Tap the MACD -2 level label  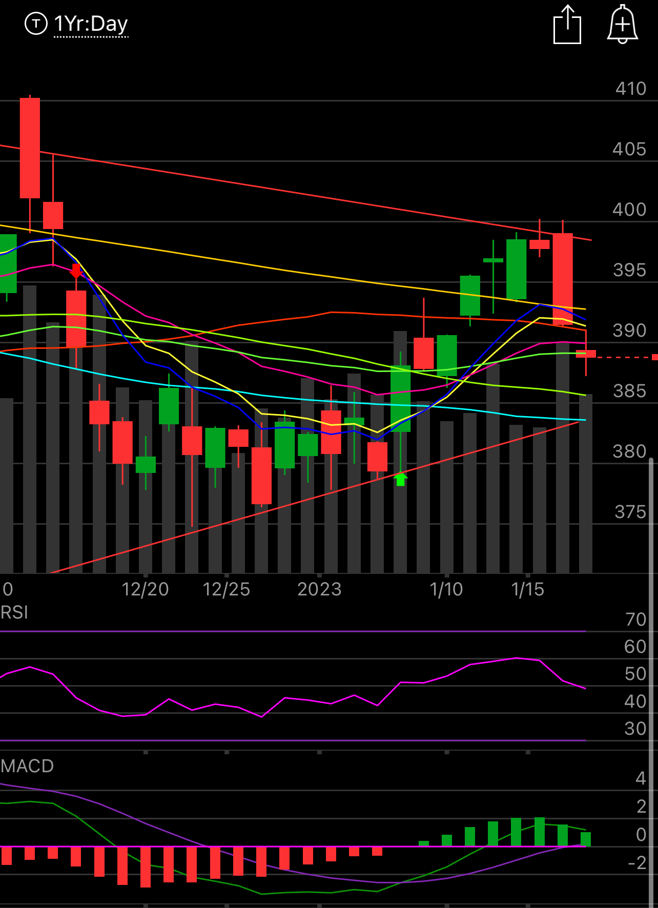click(x=637, y=863)
